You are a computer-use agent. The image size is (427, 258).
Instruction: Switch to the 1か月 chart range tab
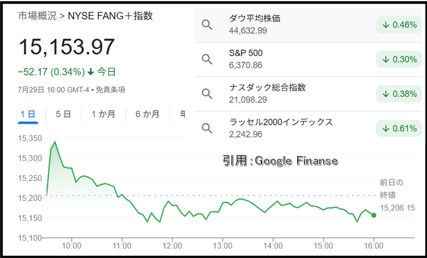click(x=103, y=114)
